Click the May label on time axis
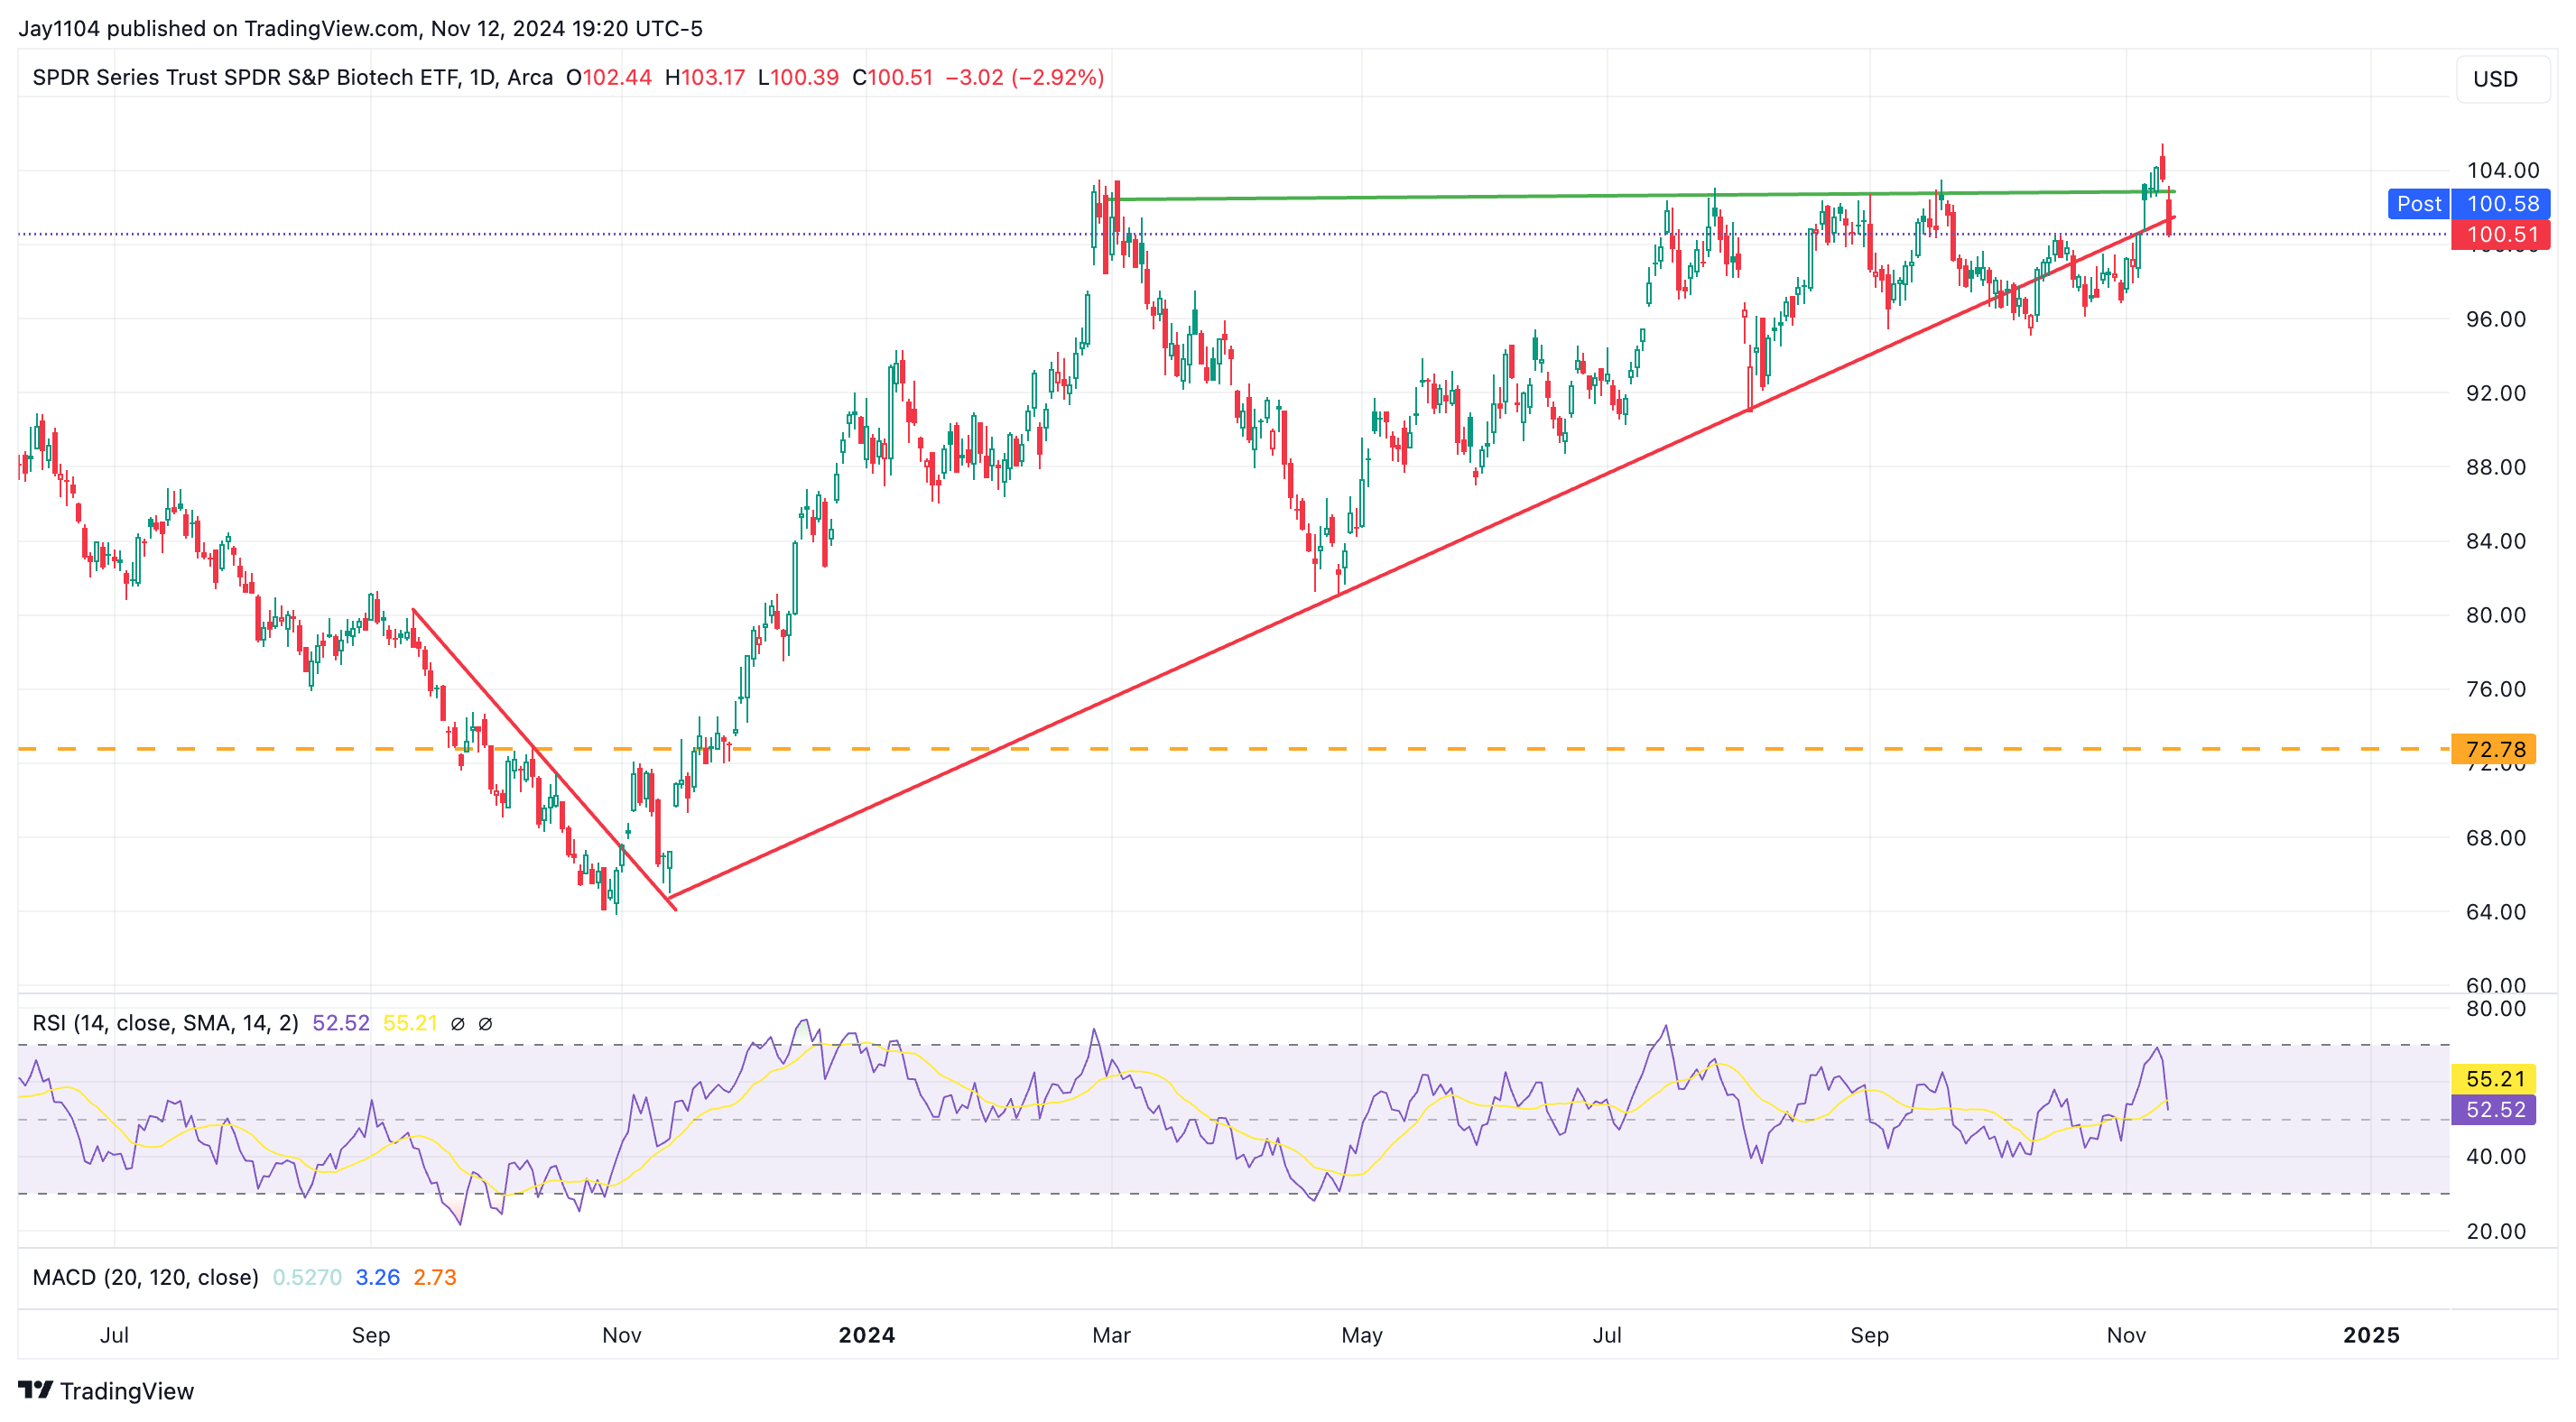Image resolution: width=2576 pixels, height=1422 pixels. coord(1362,1335)
